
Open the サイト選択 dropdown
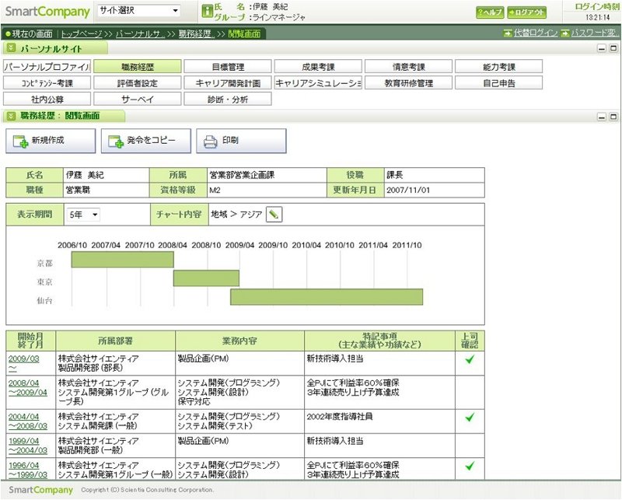coord(139,11)
